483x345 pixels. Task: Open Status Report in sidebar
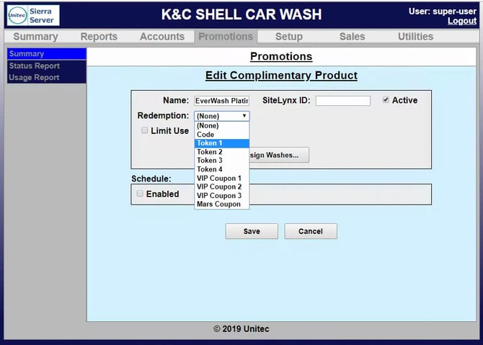(x=35, y=66)
